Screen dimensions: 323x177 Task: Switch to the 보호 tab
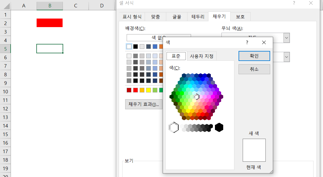240,16
